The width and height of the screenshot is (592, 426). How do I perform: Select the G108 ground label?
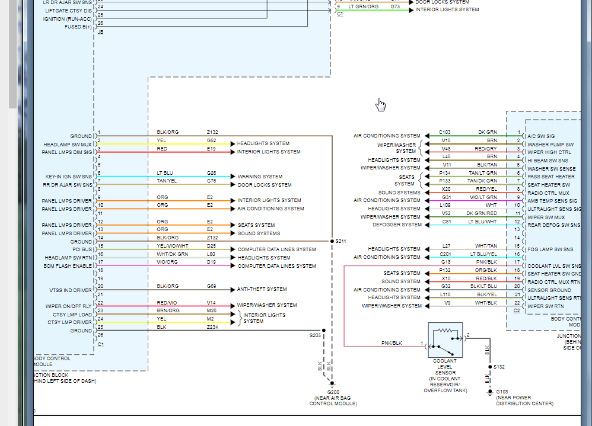(x=502, y=392)
